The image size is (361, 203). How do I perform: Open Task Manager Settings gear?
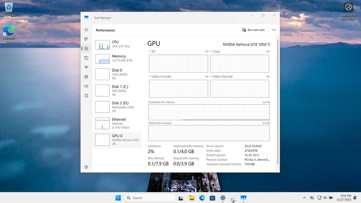click(x=86, y=167)
